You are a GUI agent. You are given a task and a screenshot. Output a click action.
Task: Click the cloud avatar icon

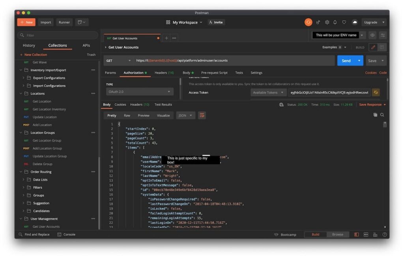point(355,23)
